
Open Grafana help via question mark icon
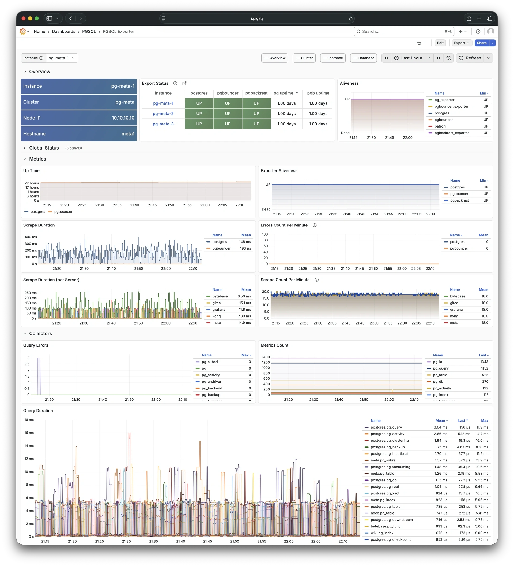coord(478,31)
